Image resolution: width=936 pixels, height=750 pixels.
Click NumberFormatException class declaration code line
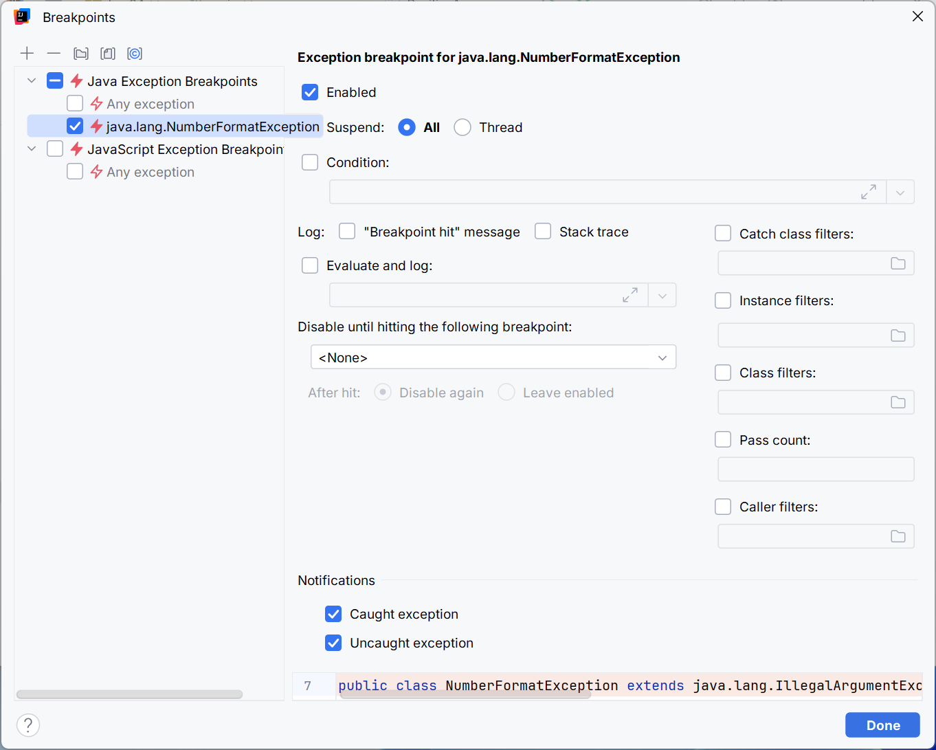pyautogui.click(x=629, y=686)
